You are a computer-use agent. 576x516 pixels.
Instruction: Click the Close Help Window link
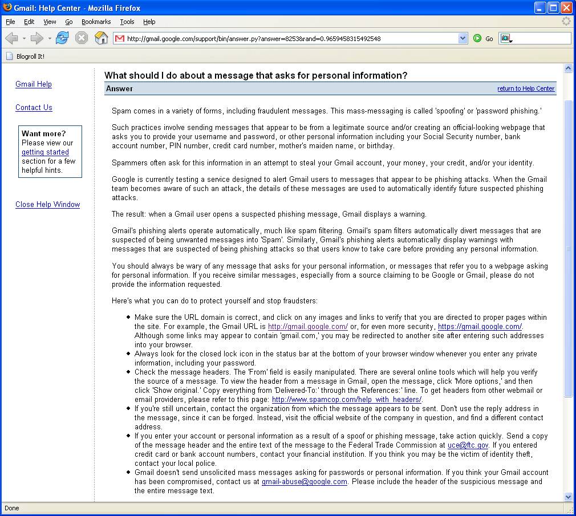[47, 204]
